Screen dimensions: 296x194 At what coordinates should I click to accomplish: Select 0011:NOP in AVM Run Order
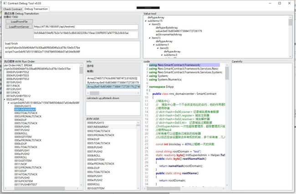(x=20, y=164)
